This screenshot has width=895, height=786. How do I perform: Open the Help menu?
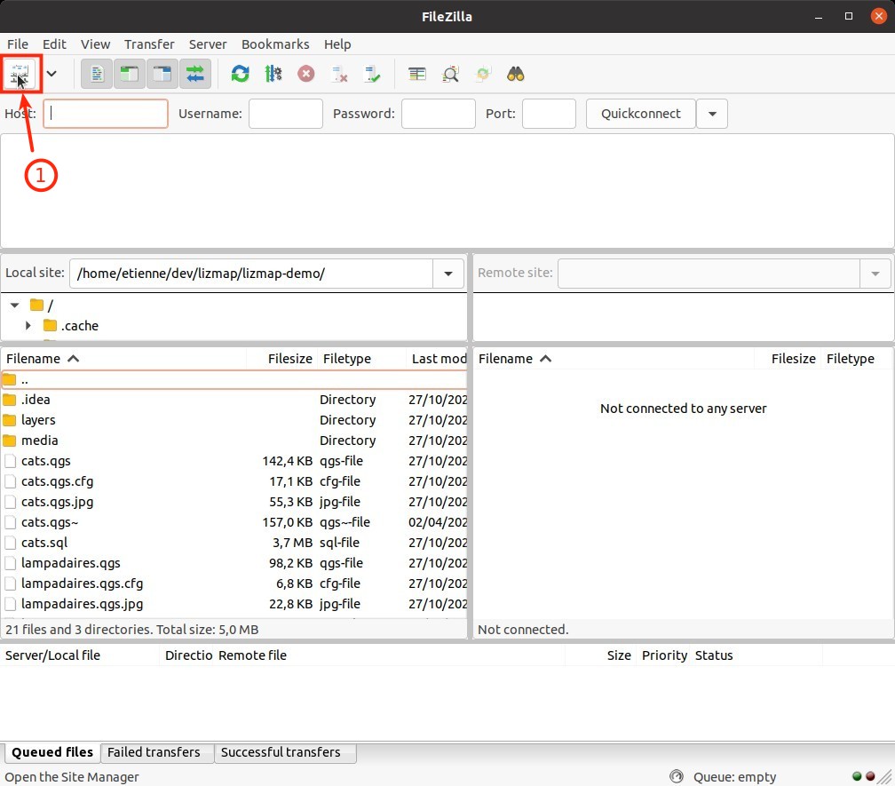coord(337,44)
